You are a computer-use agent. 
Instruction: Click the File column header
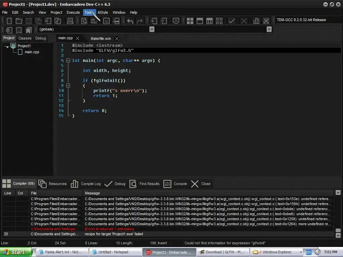(x=56, y=193)
